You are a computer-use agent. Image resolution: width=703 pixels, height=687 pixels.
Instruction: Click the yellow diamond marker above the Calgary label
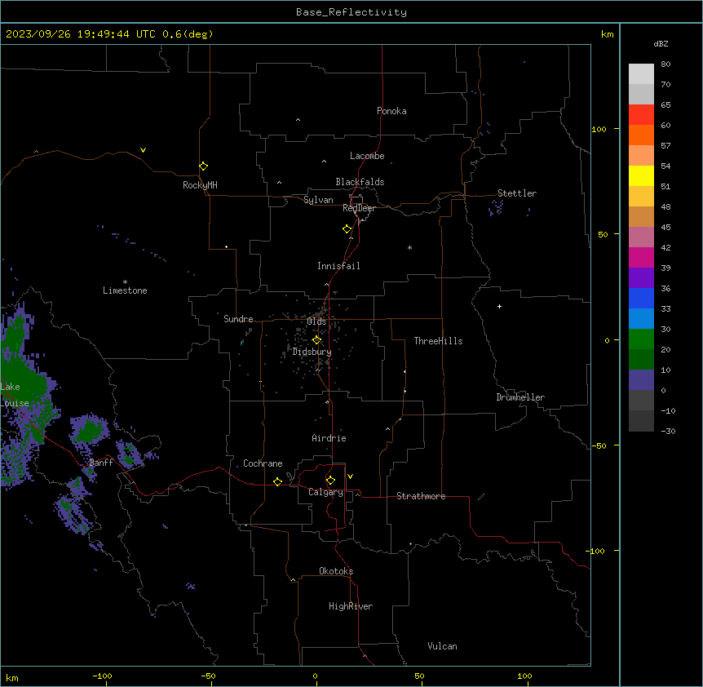(330, 481)
